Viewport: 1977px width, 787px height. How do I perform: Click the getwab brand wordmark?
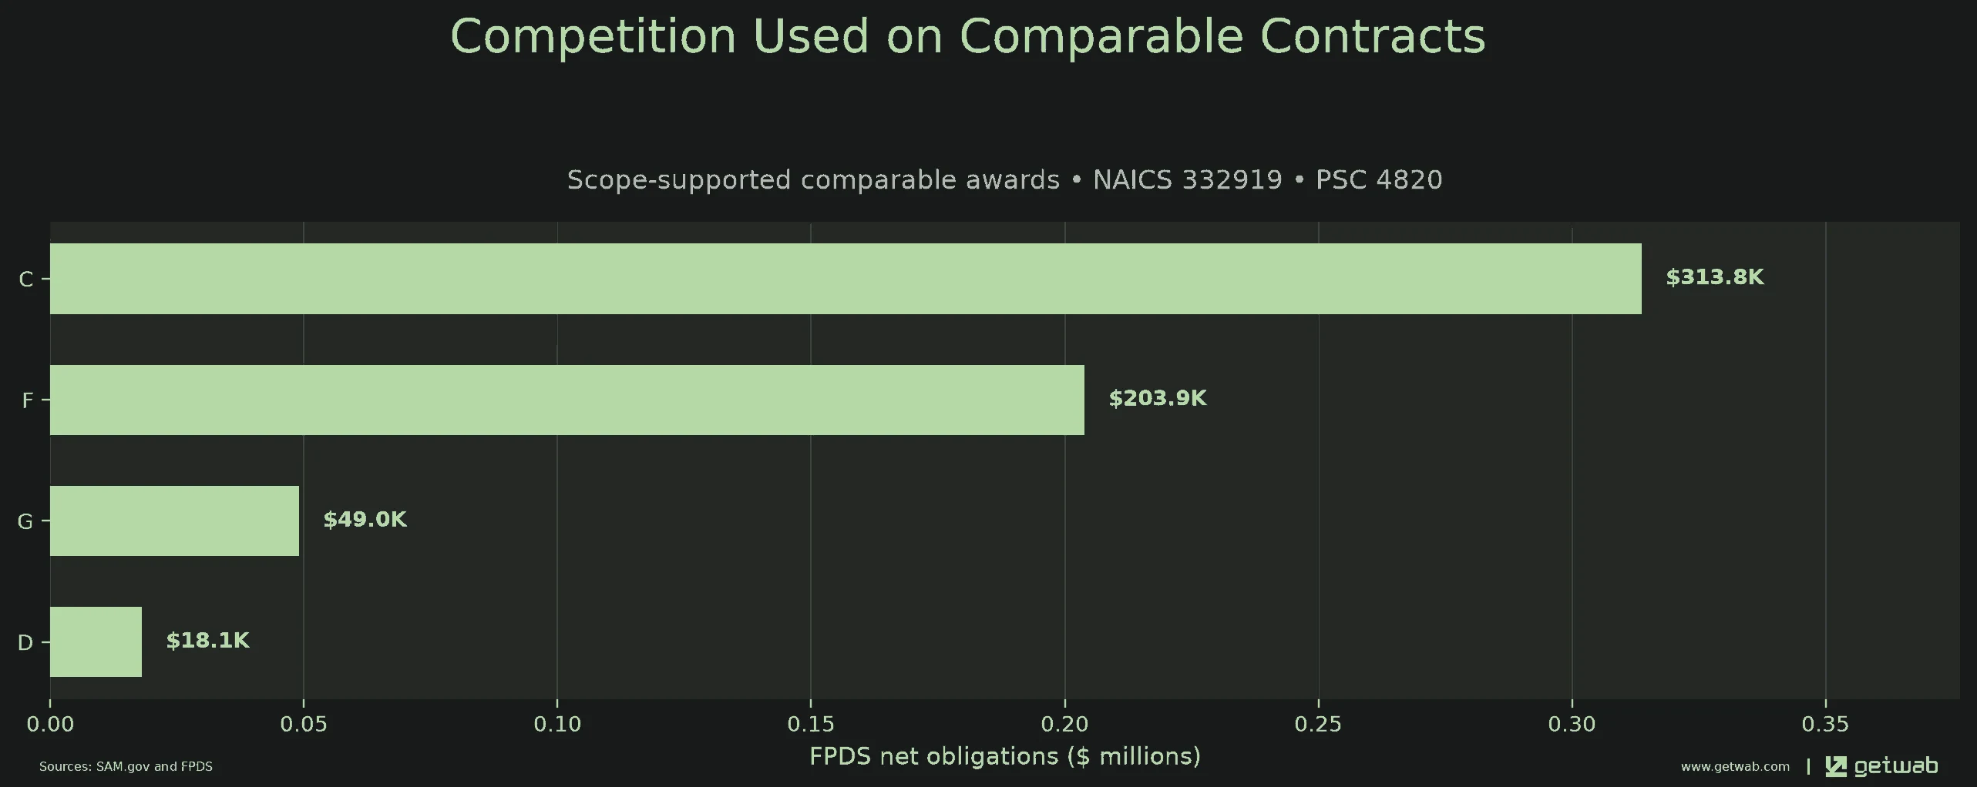[x=1895, y=766]
